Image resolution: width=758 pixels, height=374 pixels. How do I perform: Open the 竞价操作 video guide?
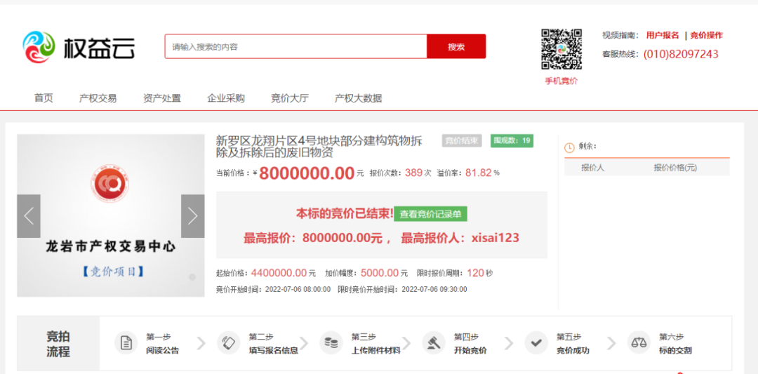tap(706, 35)
